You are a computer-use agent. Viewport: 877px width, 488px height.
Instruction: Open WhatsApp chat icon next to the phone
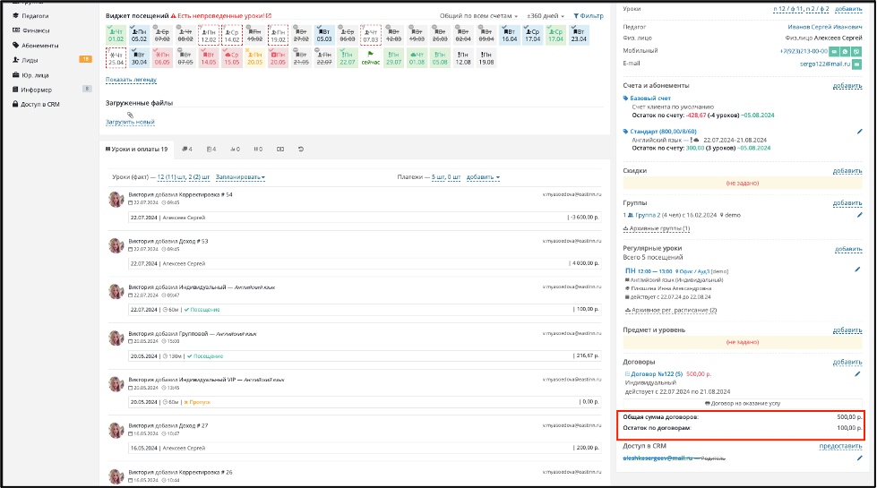[x=845, y=51]
